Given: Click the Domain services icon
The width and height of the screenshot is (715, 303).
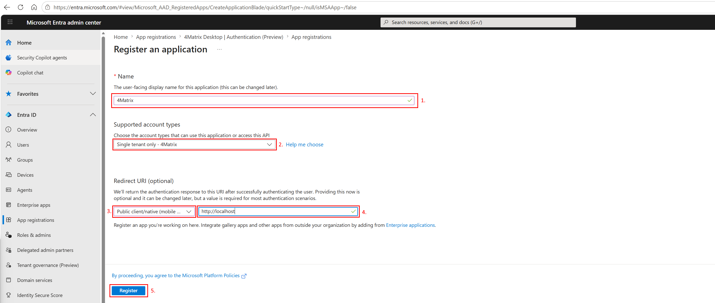Looking at the screenshot, I should [x=9, y=280].
